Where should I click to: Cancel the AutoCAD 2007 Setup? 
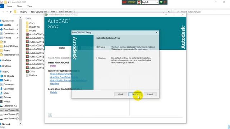coord(150,94)
